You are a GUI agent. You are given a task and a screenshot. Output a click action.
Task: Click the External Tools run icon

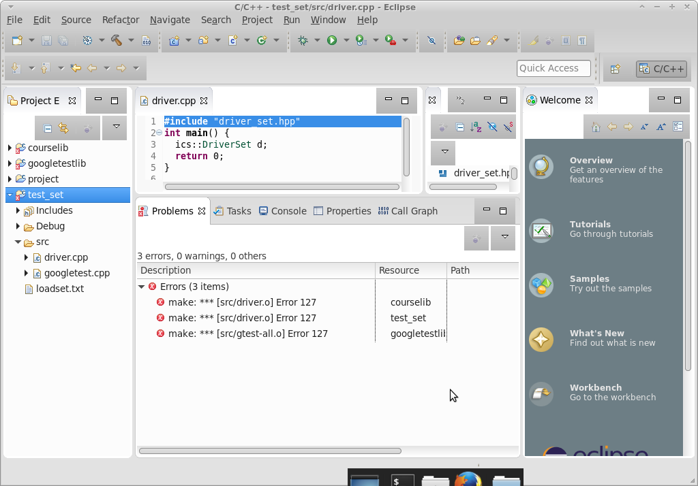(391, 40)
